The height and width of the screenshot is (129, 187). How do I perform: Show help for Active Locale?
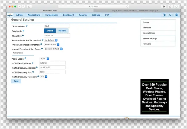26,58
